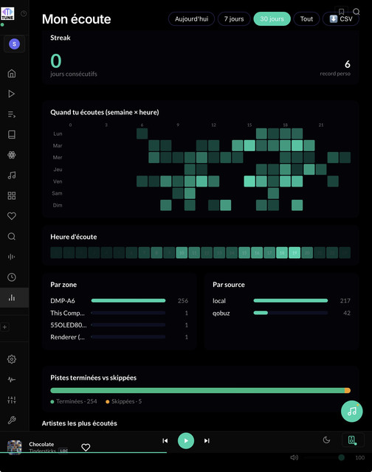Open the equalizer sliders icon in sidebar
Viewport: 372px width, 472px height.
[12, 400]
